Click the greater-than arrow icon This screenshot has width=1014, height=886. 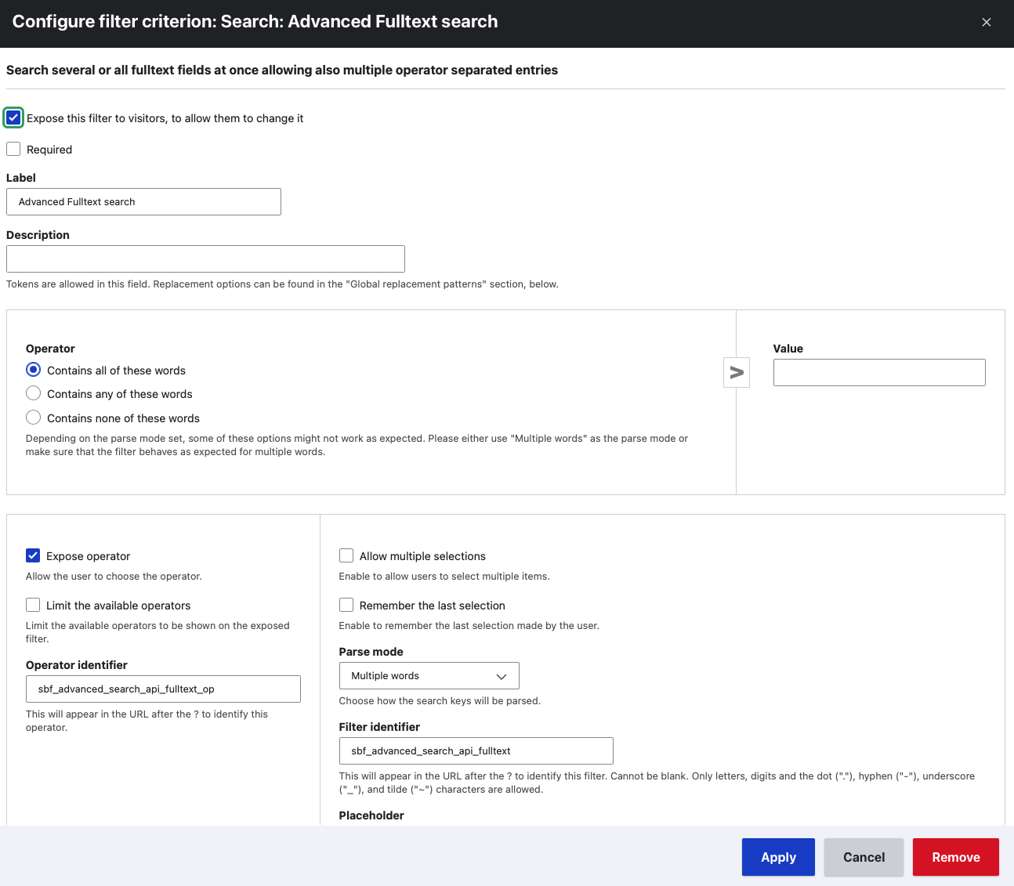point(736,372)
